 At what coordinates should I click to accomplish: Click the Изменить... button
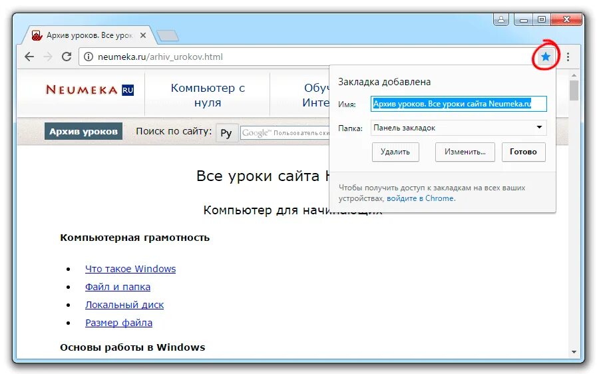pos(465,152)
